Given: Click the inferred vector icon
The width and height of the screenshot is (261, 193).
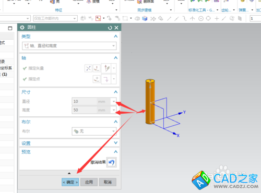Looking at the screenshot, I should (x=106, y=68).
